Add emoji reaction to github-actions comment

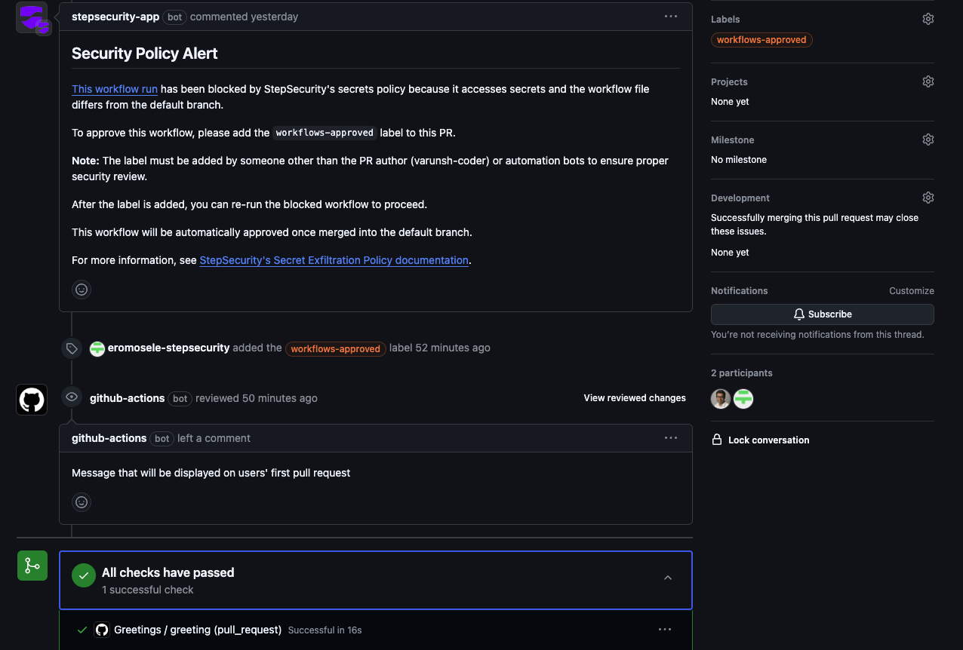coord(82,502)
